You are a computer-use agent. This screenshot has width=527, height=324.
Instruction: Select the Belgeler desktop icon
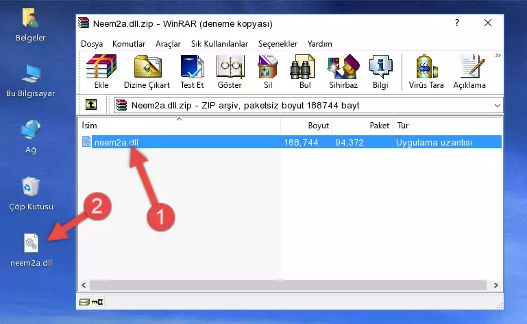(31, 25)
